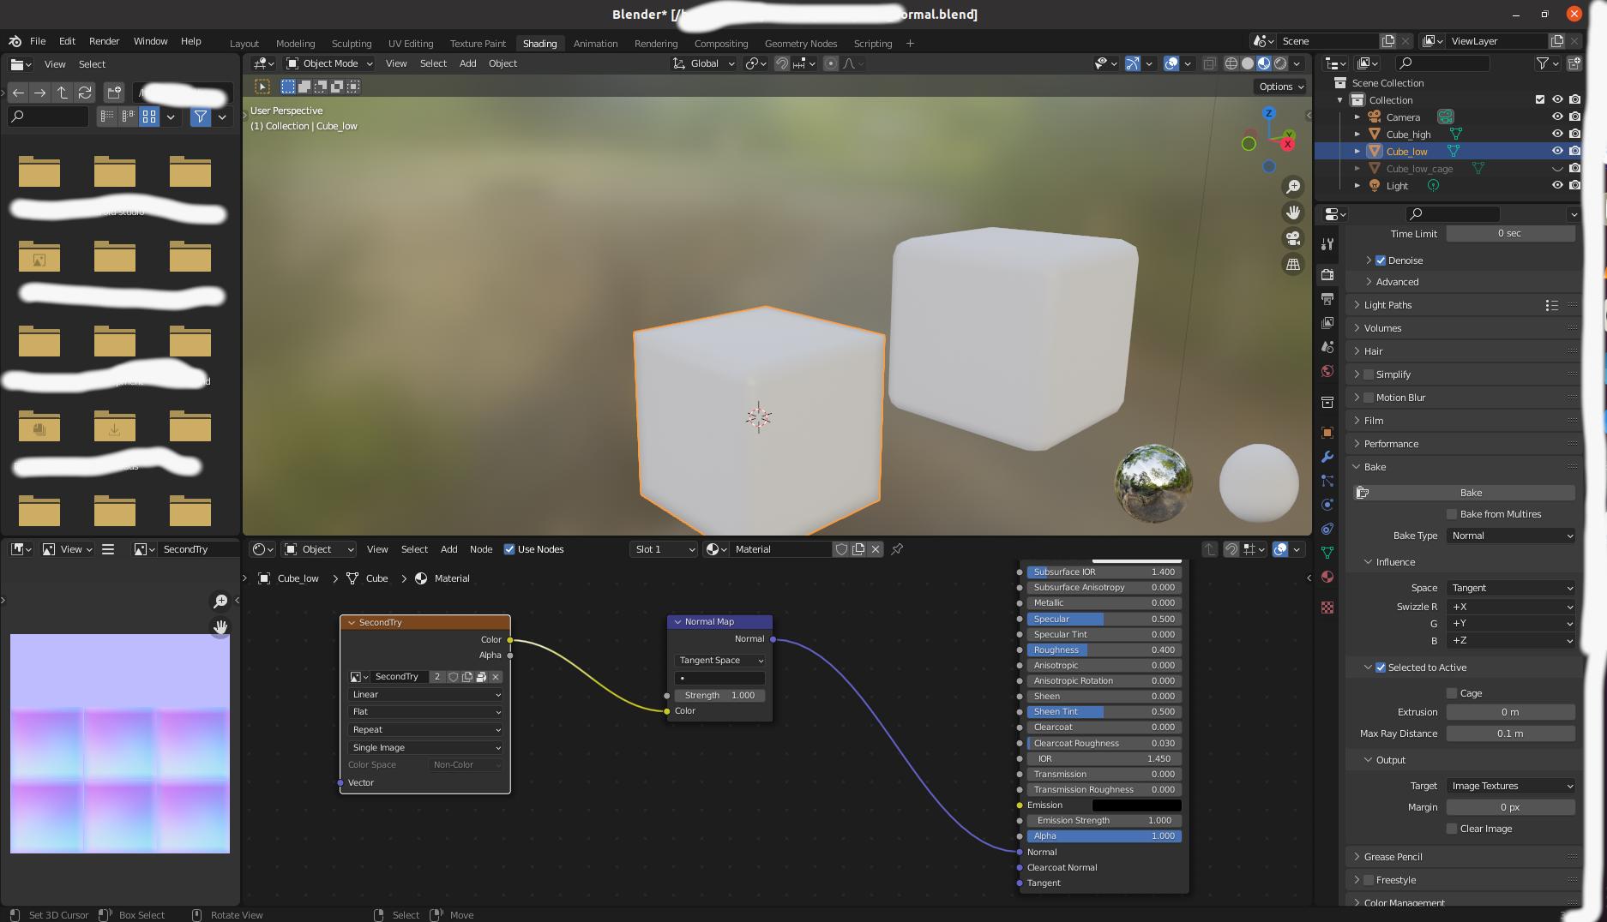Open the World properties tab icon
The image size is (1607, 922).
coord(1327,371)
